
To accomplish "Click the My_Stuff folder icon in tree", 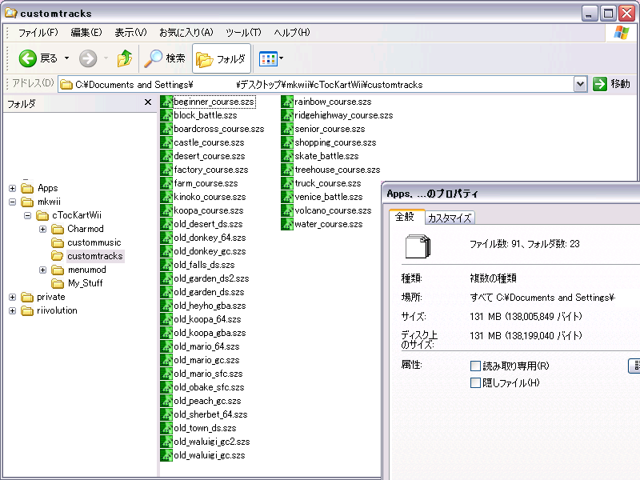I will [x=58, y=283].
